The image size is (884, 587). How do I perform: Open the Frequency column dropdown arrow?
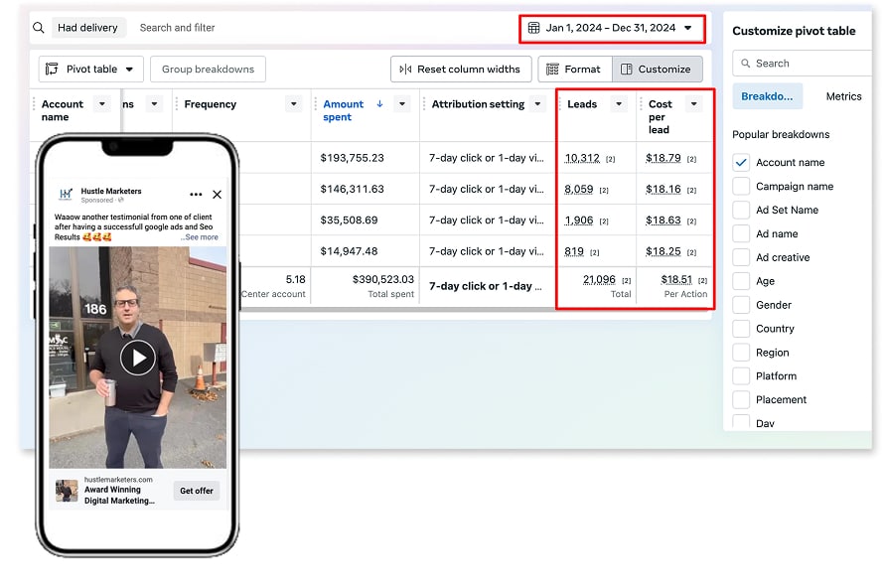pyautogui.click(x=294, y=103)
